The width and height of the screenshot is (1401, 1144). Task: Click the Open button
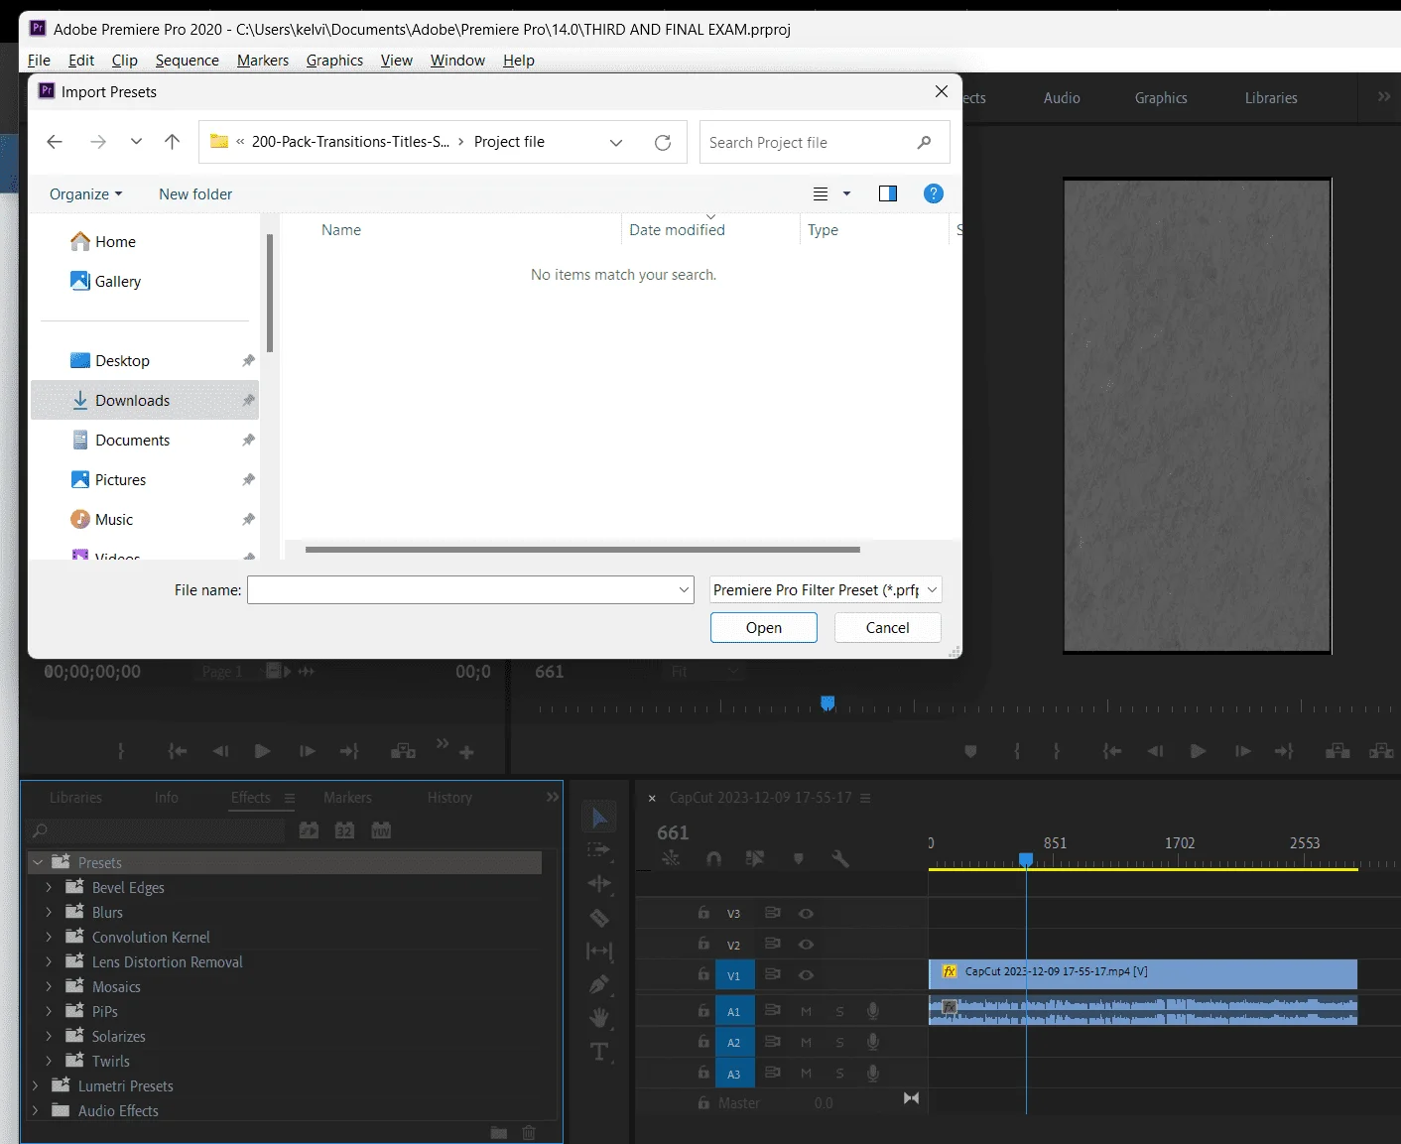764,627
